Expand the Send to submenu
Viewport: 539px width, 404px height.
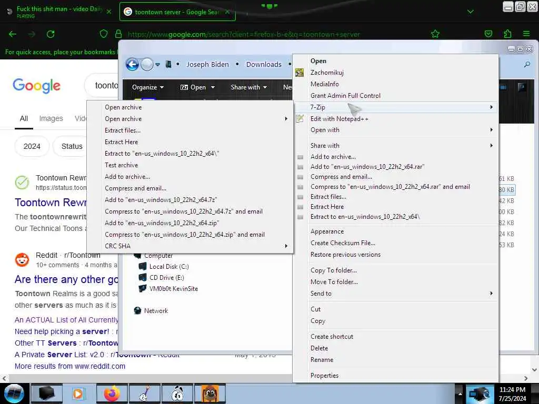(492, 294)
